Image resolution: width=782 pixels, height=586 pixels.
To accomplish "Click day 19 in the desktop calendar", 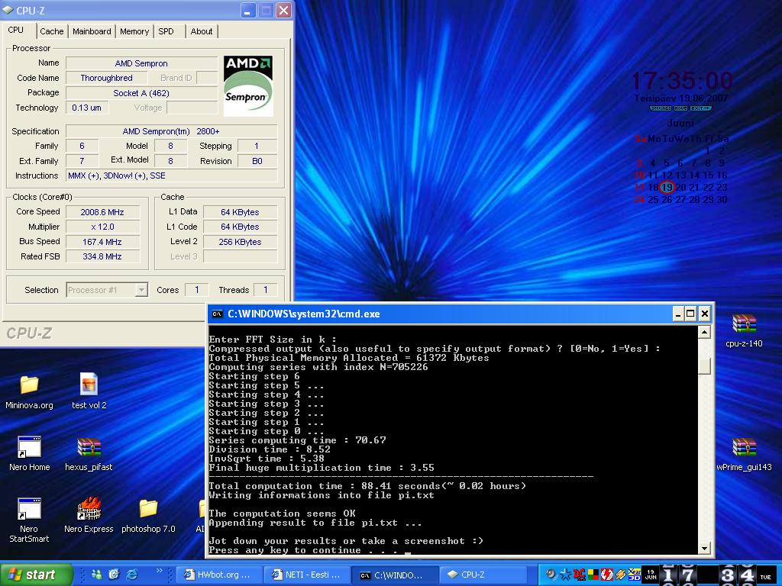I will [667, 188].
